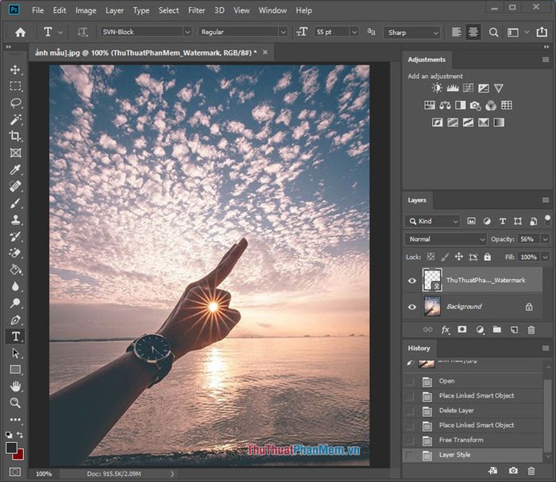Select the Zoom tool
The image size is (556, 482).
(x=15, y=402)
